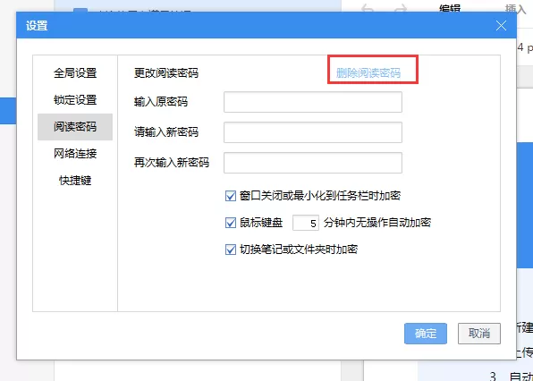Click the 删除阅读密码 link

368,72
